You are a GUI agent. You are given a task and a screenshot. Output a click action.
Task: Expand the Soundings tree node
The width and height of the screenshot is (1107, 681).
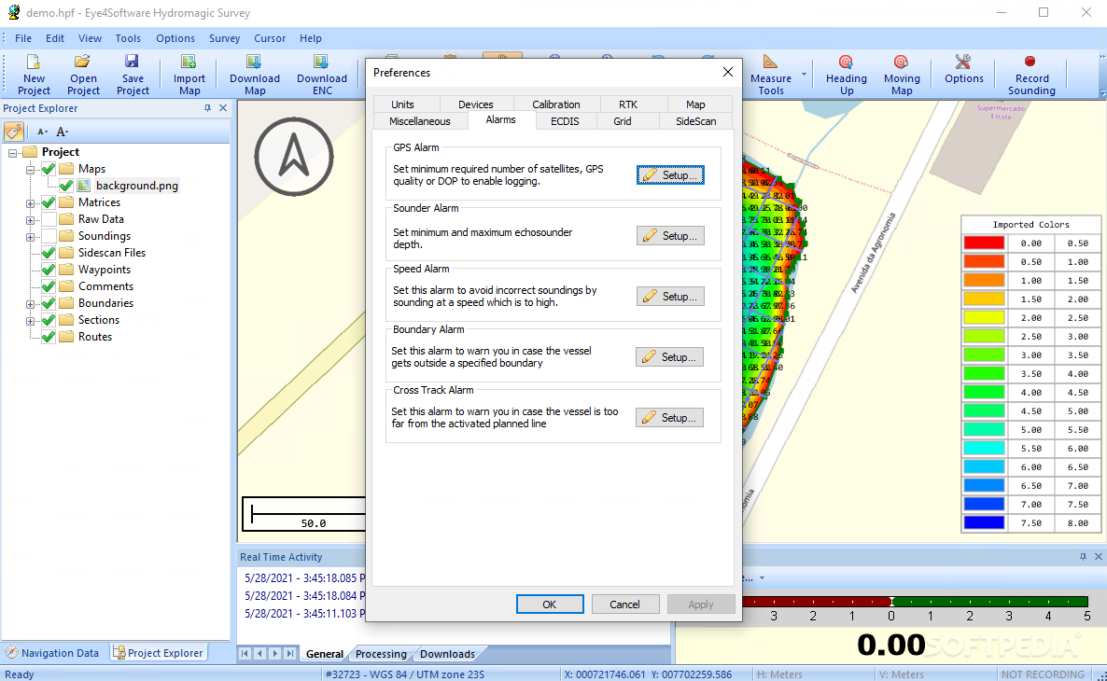click(x=31, y=237)
